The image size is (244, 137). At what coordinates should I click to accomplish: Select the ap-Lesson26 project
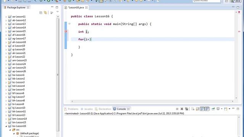click(19, 71)
